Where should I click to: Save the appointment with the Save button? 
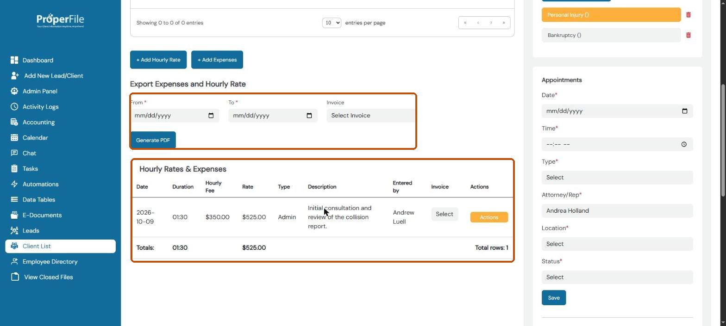554,298
